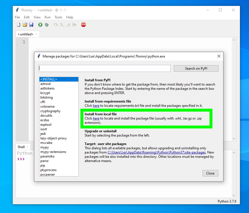Close the Shell panel tab
Viewport: 249px width, 213px height.
(x=27, y=147)
